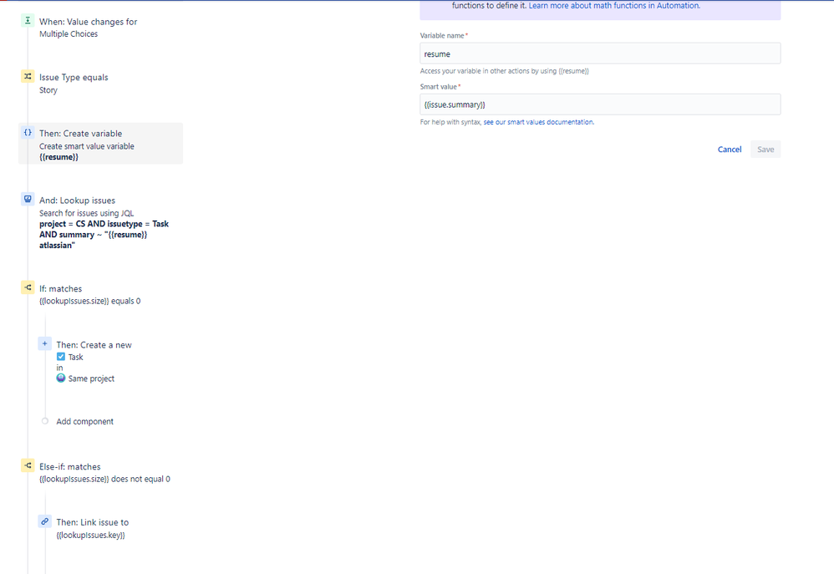Viewport: 834px width, 574px height.
Task: Click the Add component radio circle
Action: click(44, 420)
